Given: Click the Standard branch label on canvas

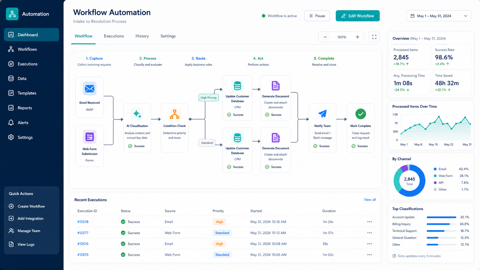Looking at the screenshot, I should coord(207,143).
